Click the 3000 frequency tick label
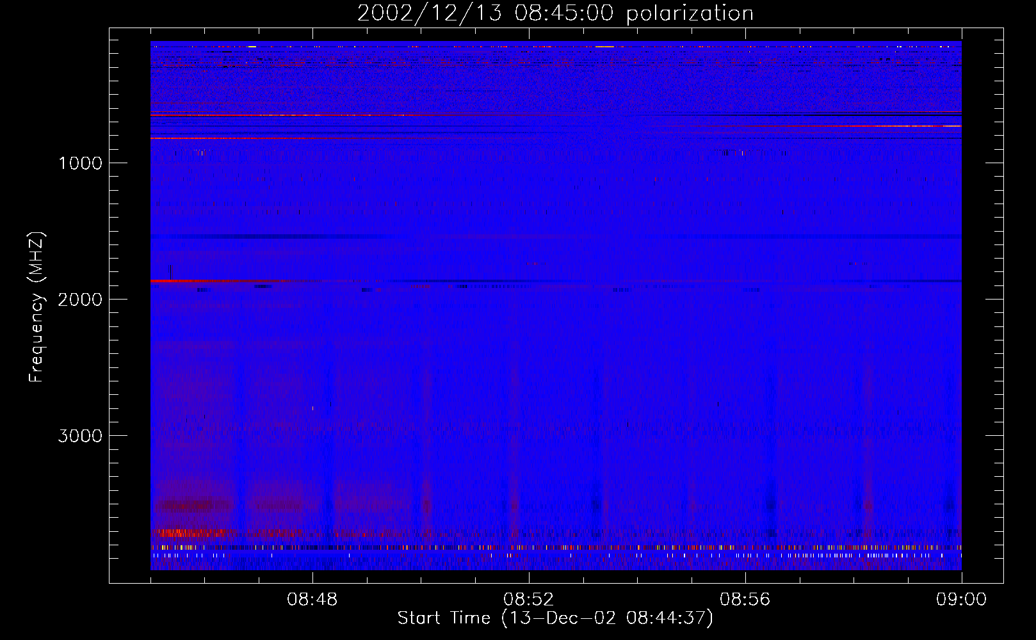Viewport: 1036px width, 640px height. tap(80, 436)
